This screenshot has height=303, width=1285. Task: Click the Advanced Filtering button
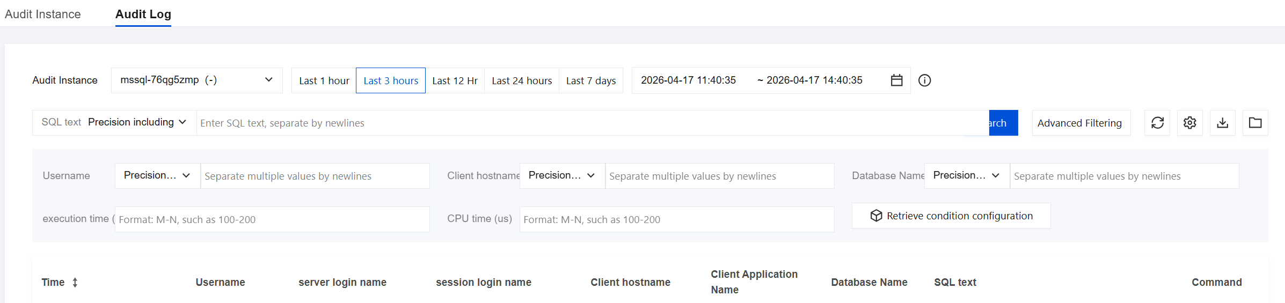1079,123
